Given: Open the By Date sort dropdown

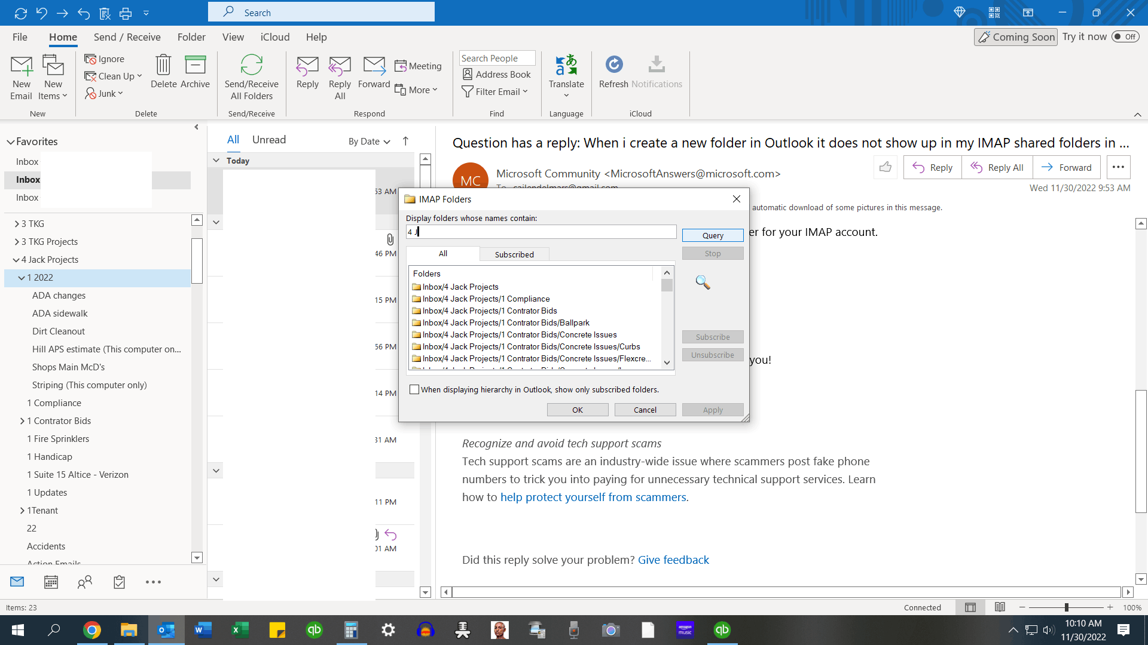Looking at the screenshot, I should pyautogui.click(x=369, y=142).
